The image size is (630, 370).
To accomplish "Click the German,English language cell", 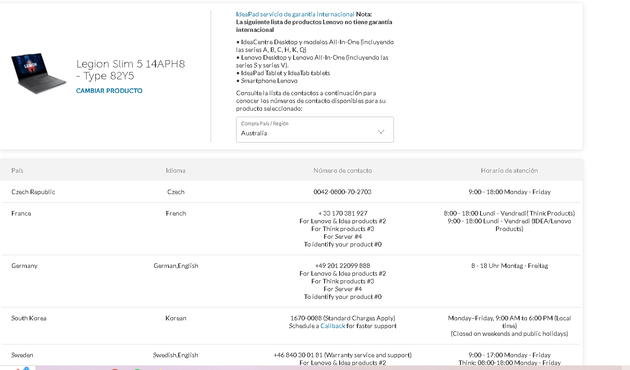I will coord(176,266).
